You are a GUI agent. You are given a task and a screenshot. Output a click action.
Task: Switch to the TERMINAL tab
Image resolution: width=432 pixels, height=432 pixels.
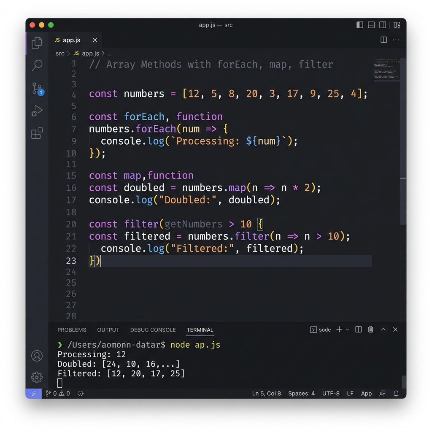point(200,330)
